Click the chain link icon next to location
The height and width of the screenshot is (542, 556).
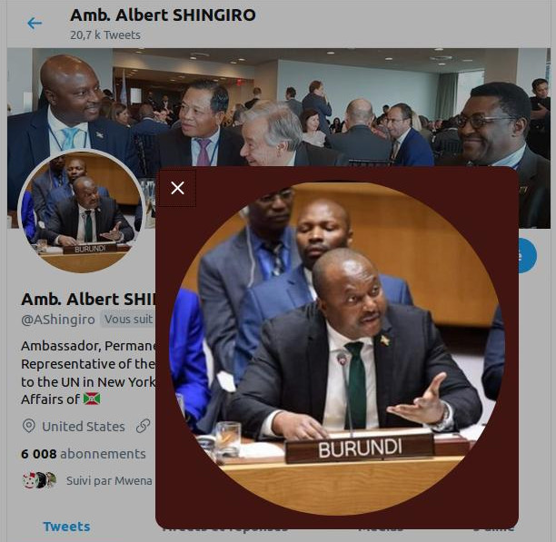pyautogui.click(x=143, y=426)
